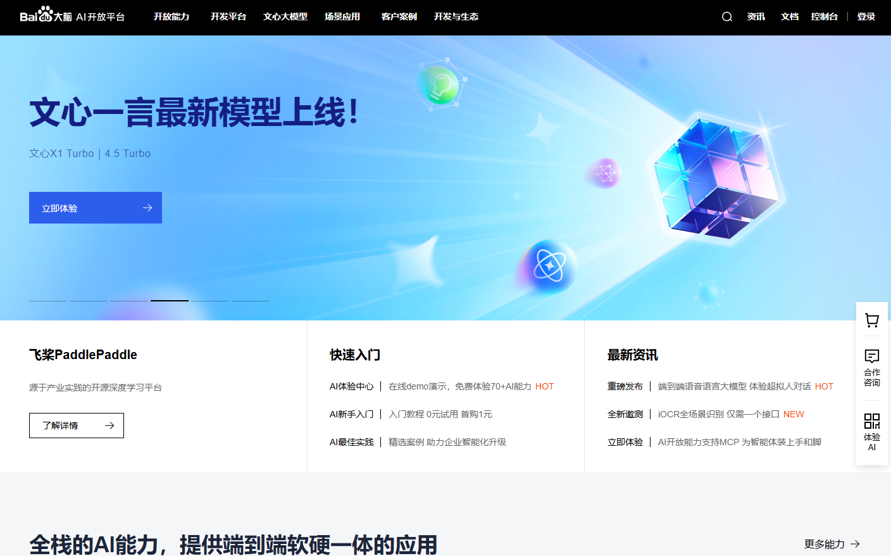Click 端到端语音语言大模型 news text
Screen dimensions: 891x556
(735, 386)
